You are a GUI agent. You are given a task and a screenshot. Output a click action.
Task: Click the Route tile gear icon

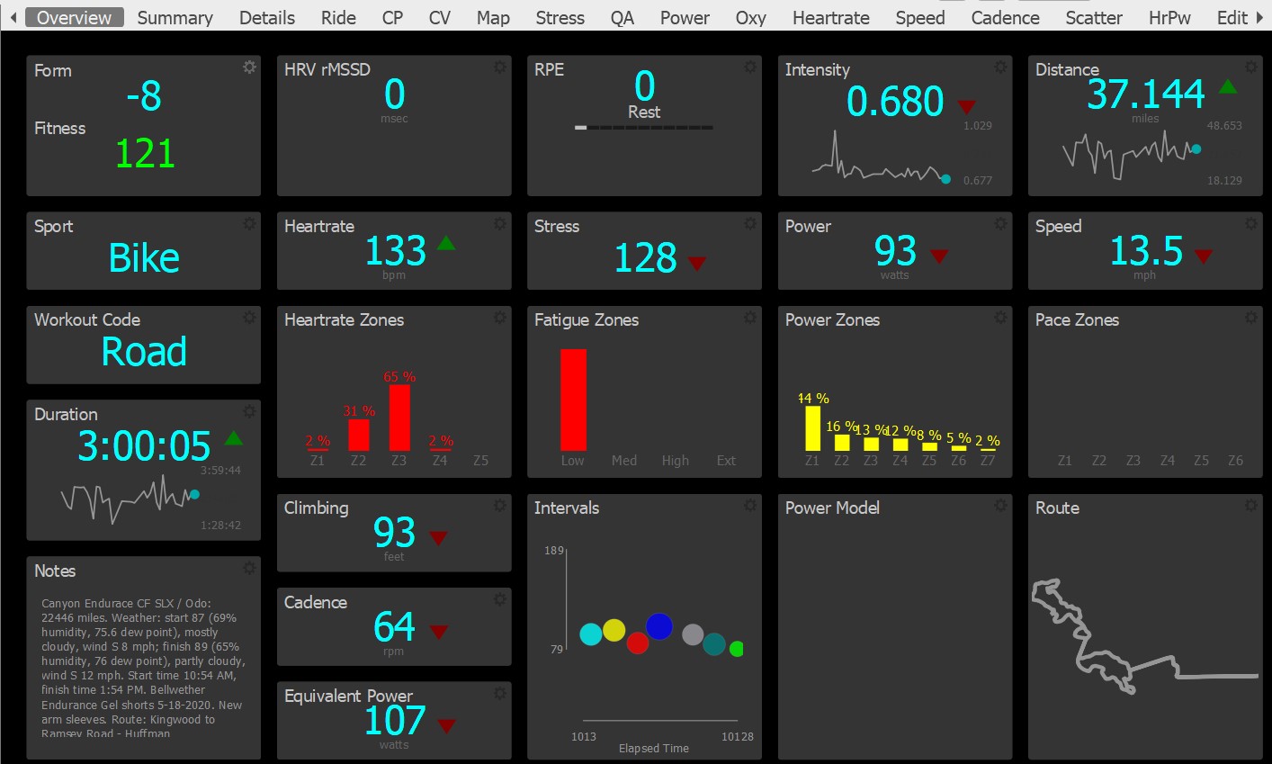pos(1250,506)
